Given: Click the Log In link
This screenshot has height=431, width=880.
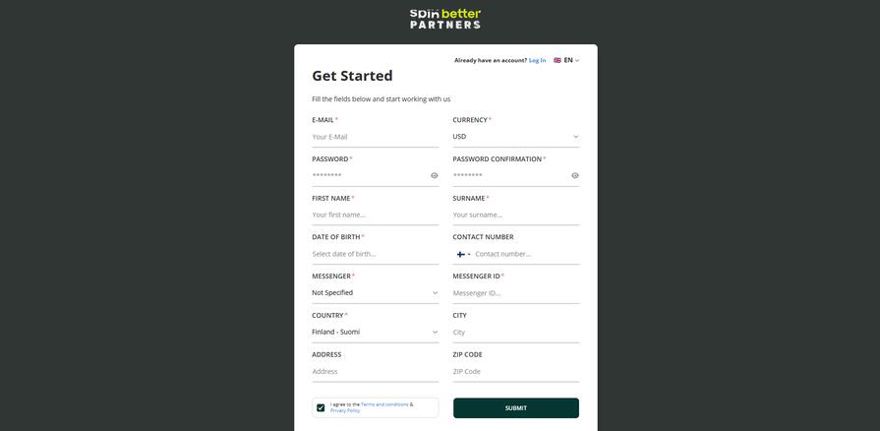Looking at the screenshot, I should [537, 60].
